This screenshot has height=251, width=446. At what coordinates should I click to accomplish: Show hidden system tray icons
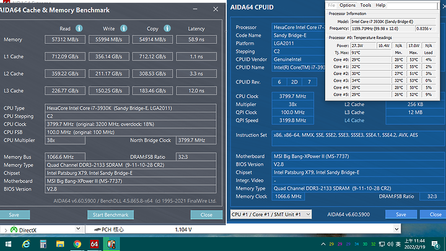point(323,244)
